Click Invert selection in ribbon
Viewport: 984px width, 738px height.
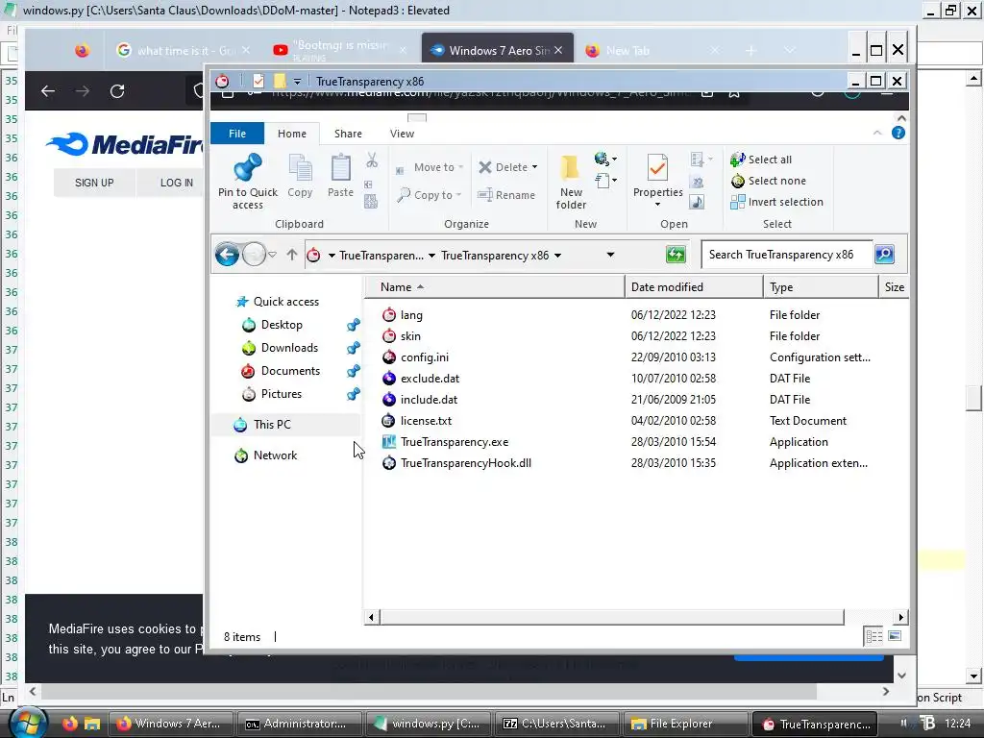click(776, 202)
